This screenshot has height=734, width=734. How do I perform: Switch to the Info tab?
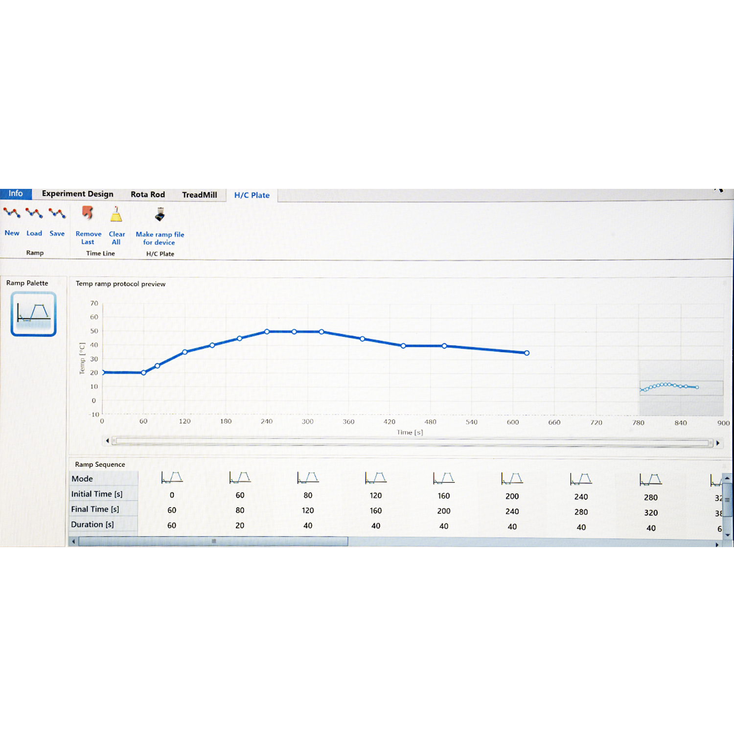pyautogui.click(x=16, y=193)
